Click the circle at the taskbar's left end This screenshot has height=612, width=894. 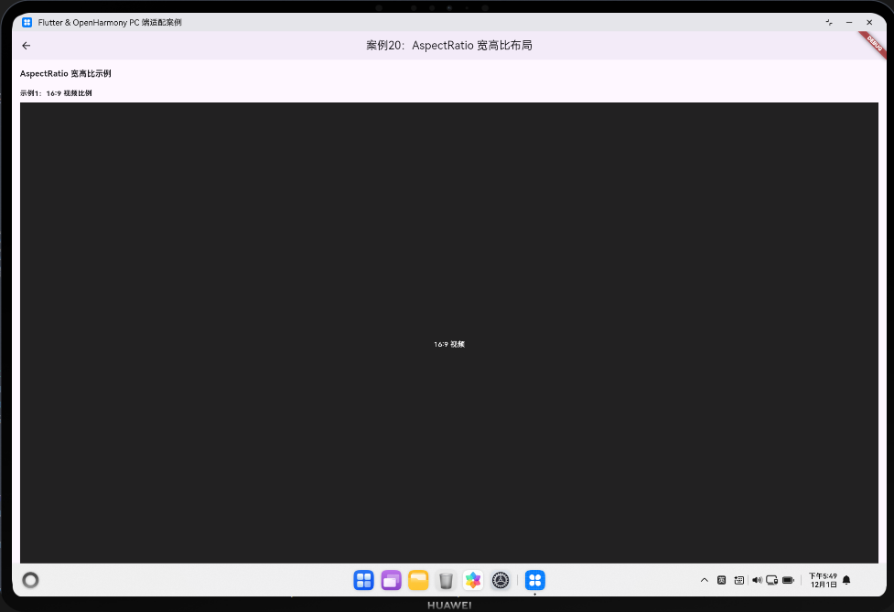click(30, 580)
